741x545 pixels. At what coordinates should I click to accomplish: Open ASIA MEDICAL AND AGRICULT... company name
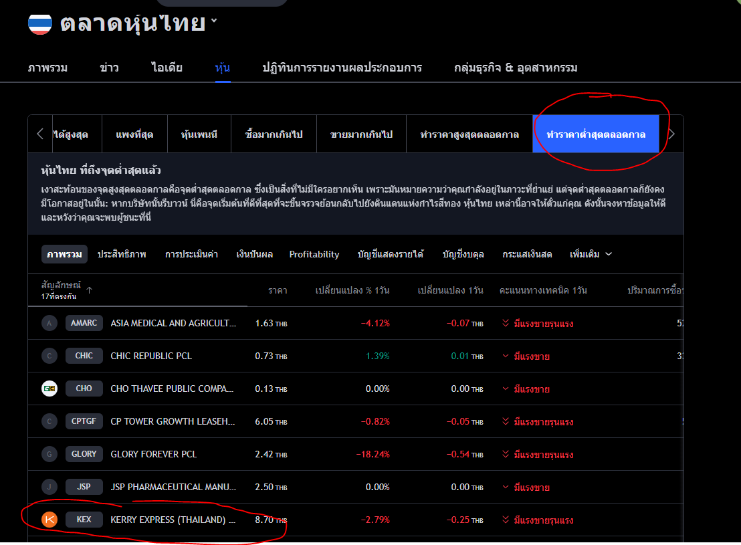pyautogui.click(x=173, y=323)
